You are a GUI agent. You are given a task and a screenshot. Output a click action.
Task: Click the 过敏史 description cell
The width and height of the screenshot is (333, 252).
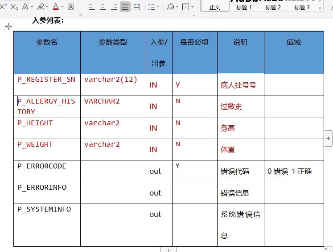(241, 106)
